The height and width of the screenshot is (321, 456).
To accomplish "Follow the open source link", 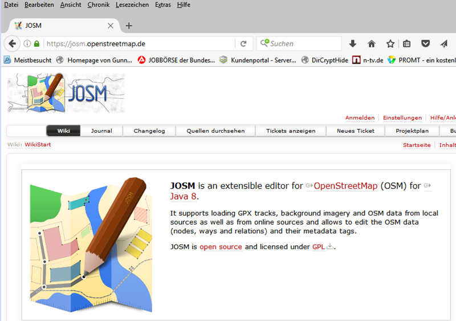I will click(221, 247).
